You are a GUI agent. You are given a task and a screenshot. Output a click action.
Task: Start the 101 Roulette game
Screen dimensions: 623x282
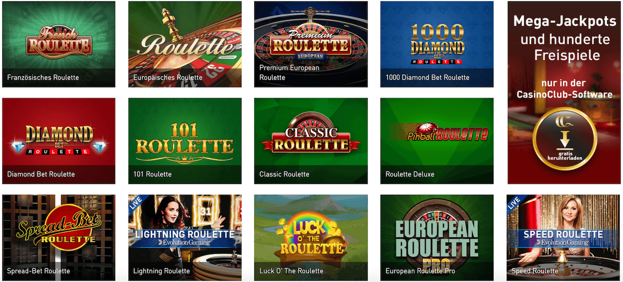pos(185,141)
